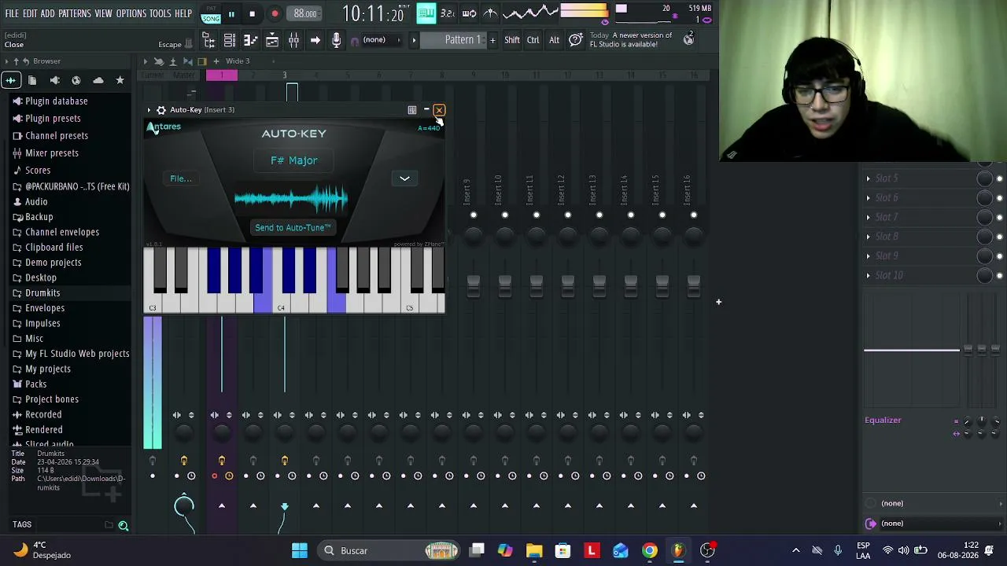Image resolution: width=1007 pixels, height=566 pixels.
Task: Click the countdown before recording icon
Action: pyautogui.click(x=448, y=13)
